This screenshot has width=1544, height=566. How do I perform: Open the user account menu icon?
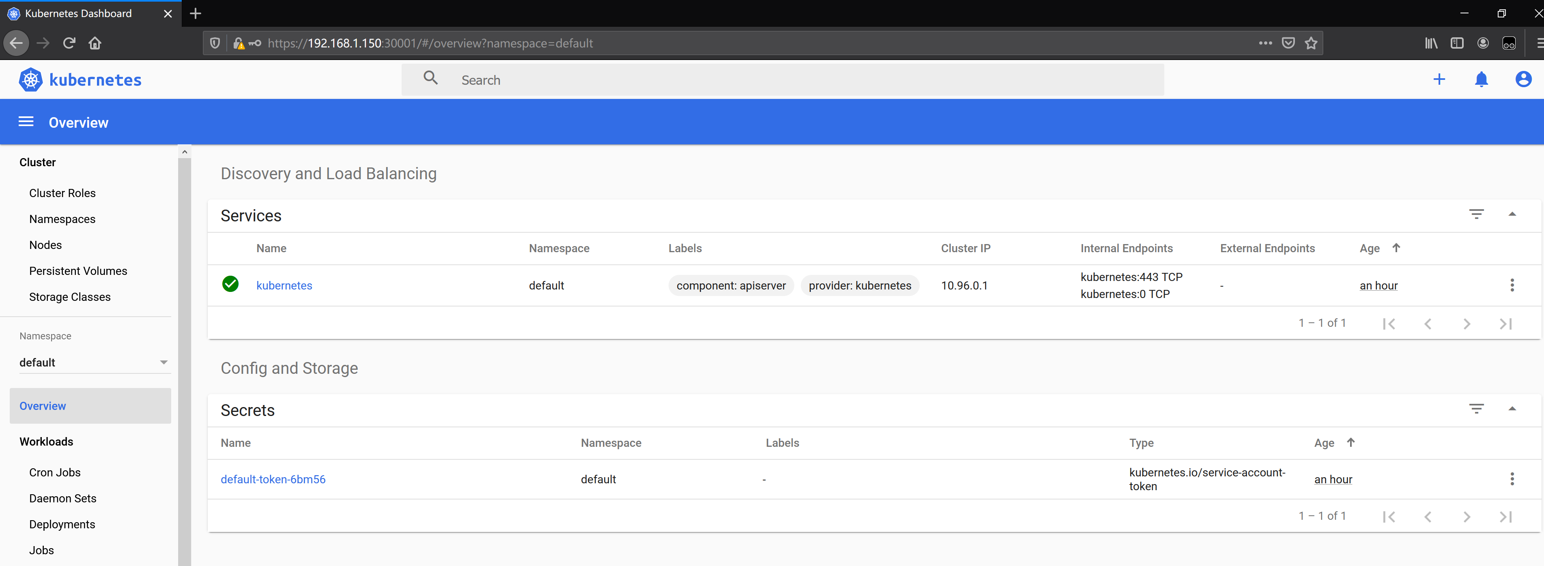tap(1523, 79)
